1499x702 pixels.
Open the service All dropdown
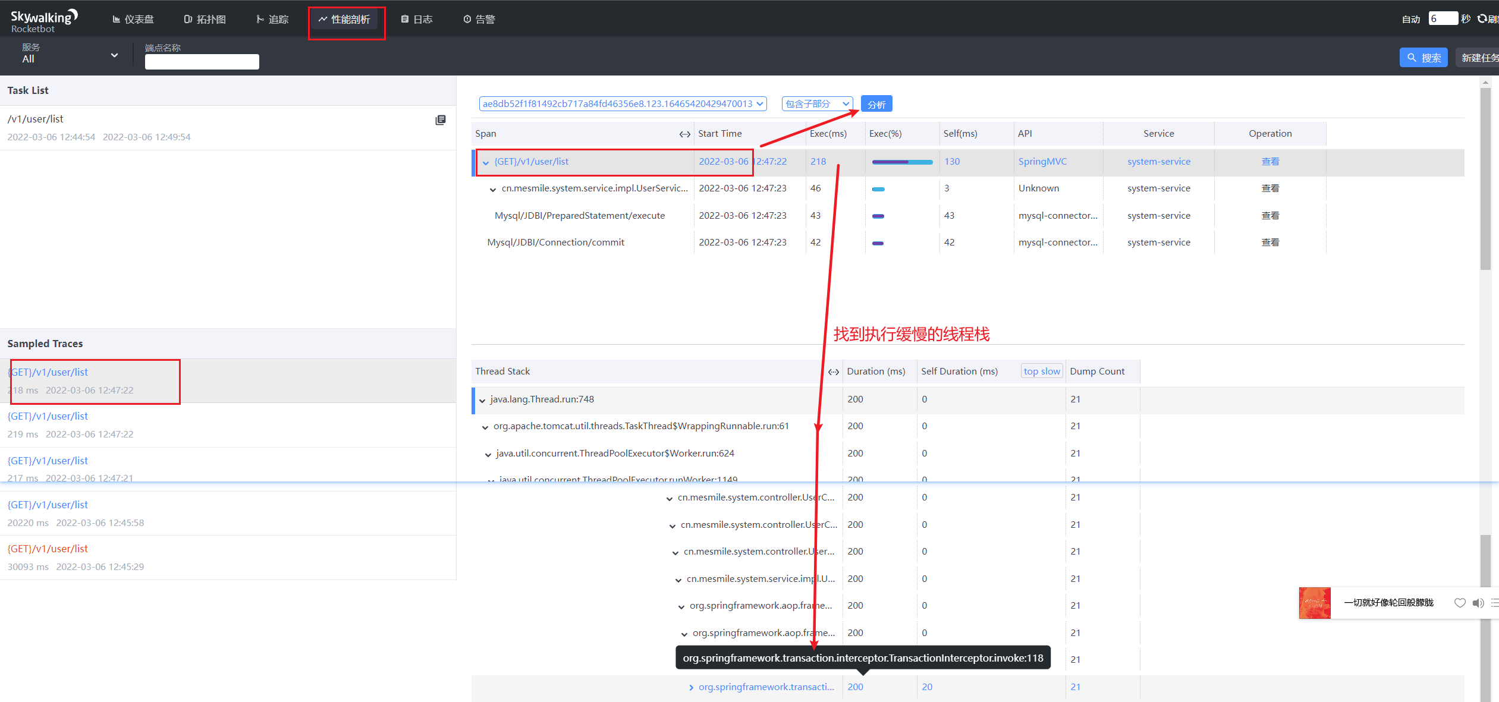pyautogui.click(x=70, y=55)
